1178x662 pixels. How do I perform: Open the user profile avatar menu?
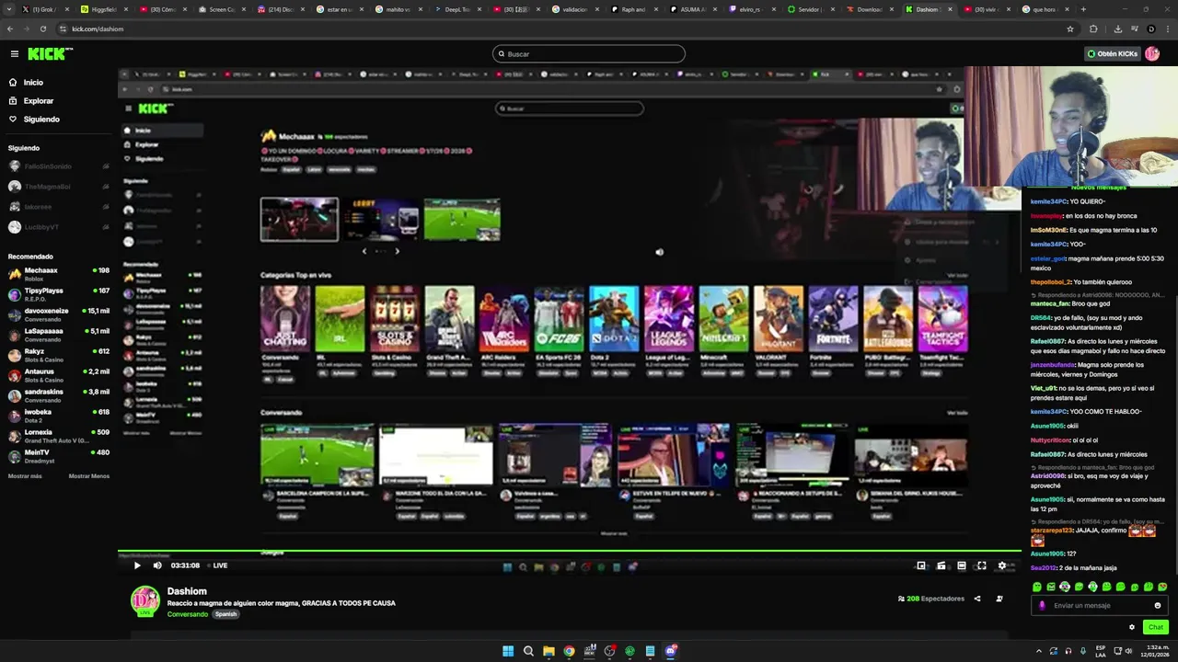click(1152, 54)
